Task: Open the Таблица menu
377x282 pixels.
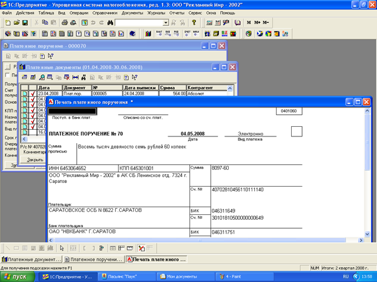Action: 46,13
